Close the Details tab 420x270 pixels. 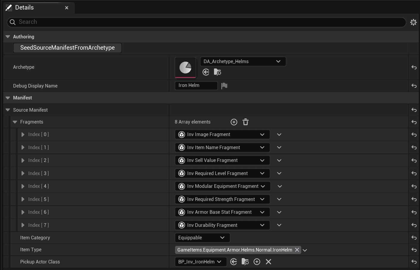pos(67,8)
